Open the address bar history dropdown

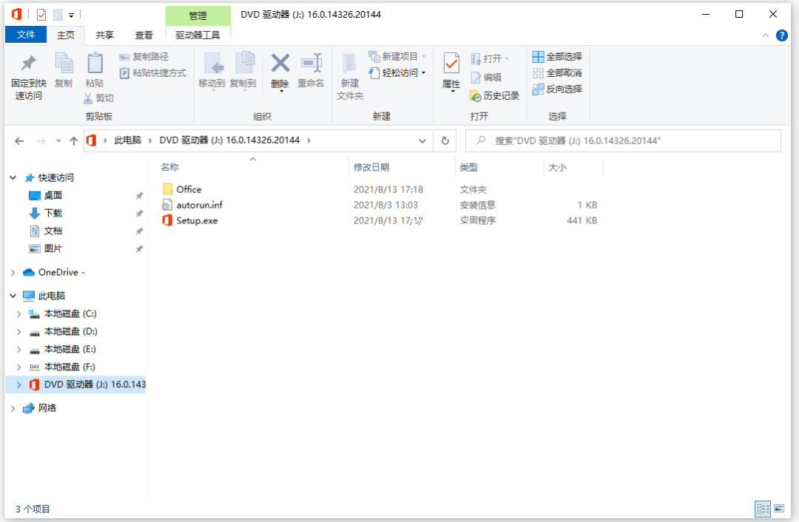pos(422,141)
